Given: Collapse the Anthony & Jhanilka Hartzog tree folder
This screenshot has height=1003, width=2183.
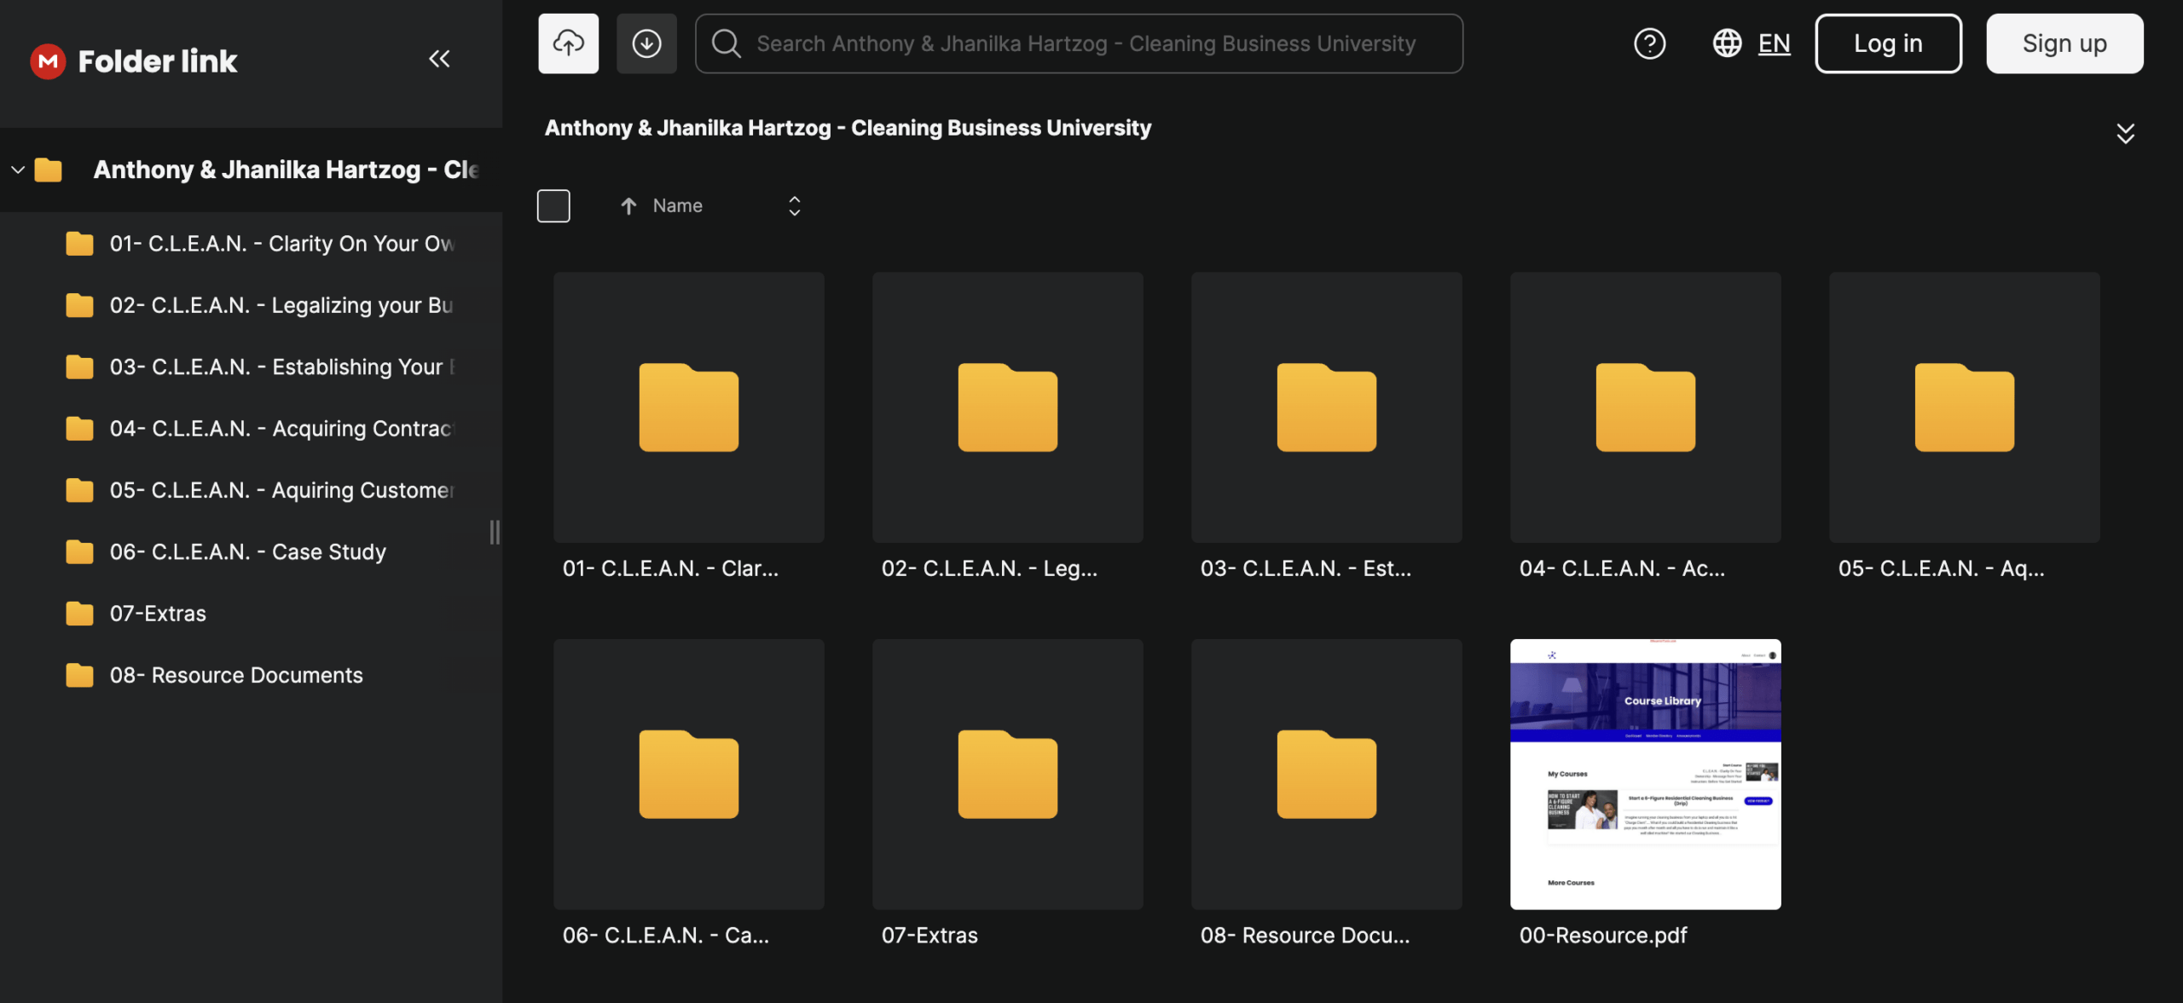Looking at the screenshot, I should (18, 170).
